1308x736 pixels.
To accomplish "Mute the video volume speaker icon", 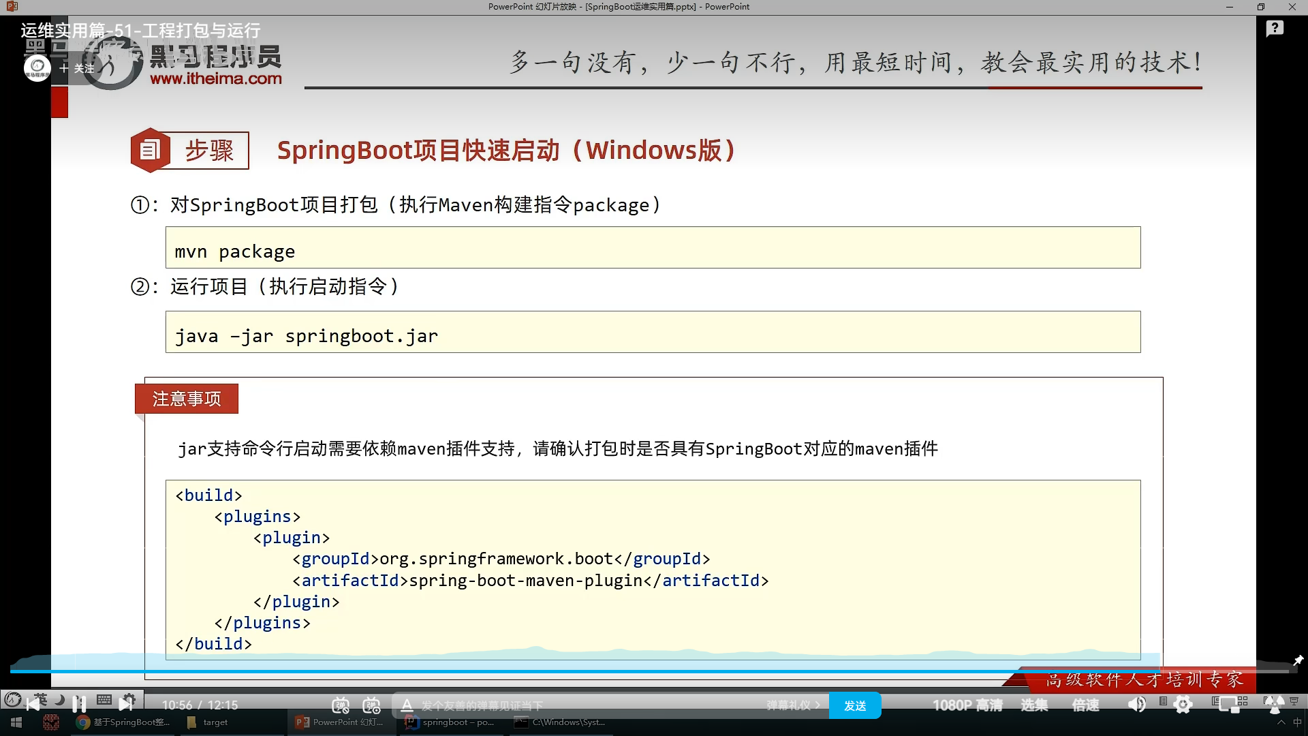I will [1137, 705].
